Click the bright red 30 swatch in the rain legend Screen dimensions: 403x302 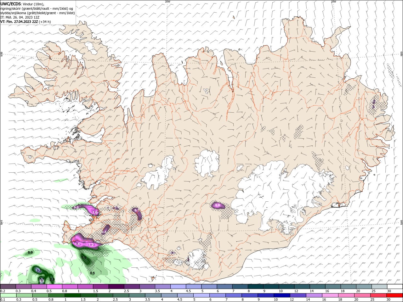395,295
